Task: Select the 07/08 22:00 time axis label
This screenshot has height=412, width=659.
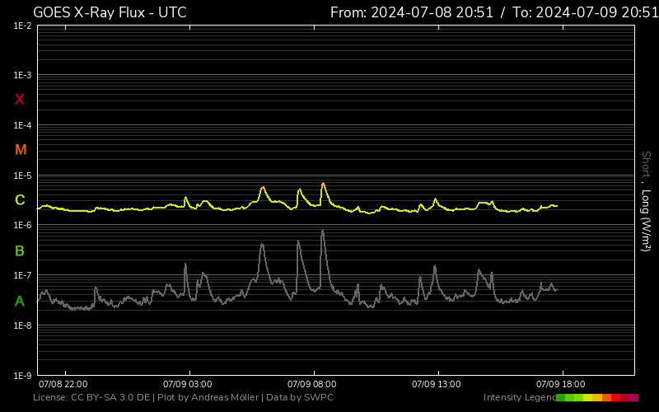Action: [63, 384]
